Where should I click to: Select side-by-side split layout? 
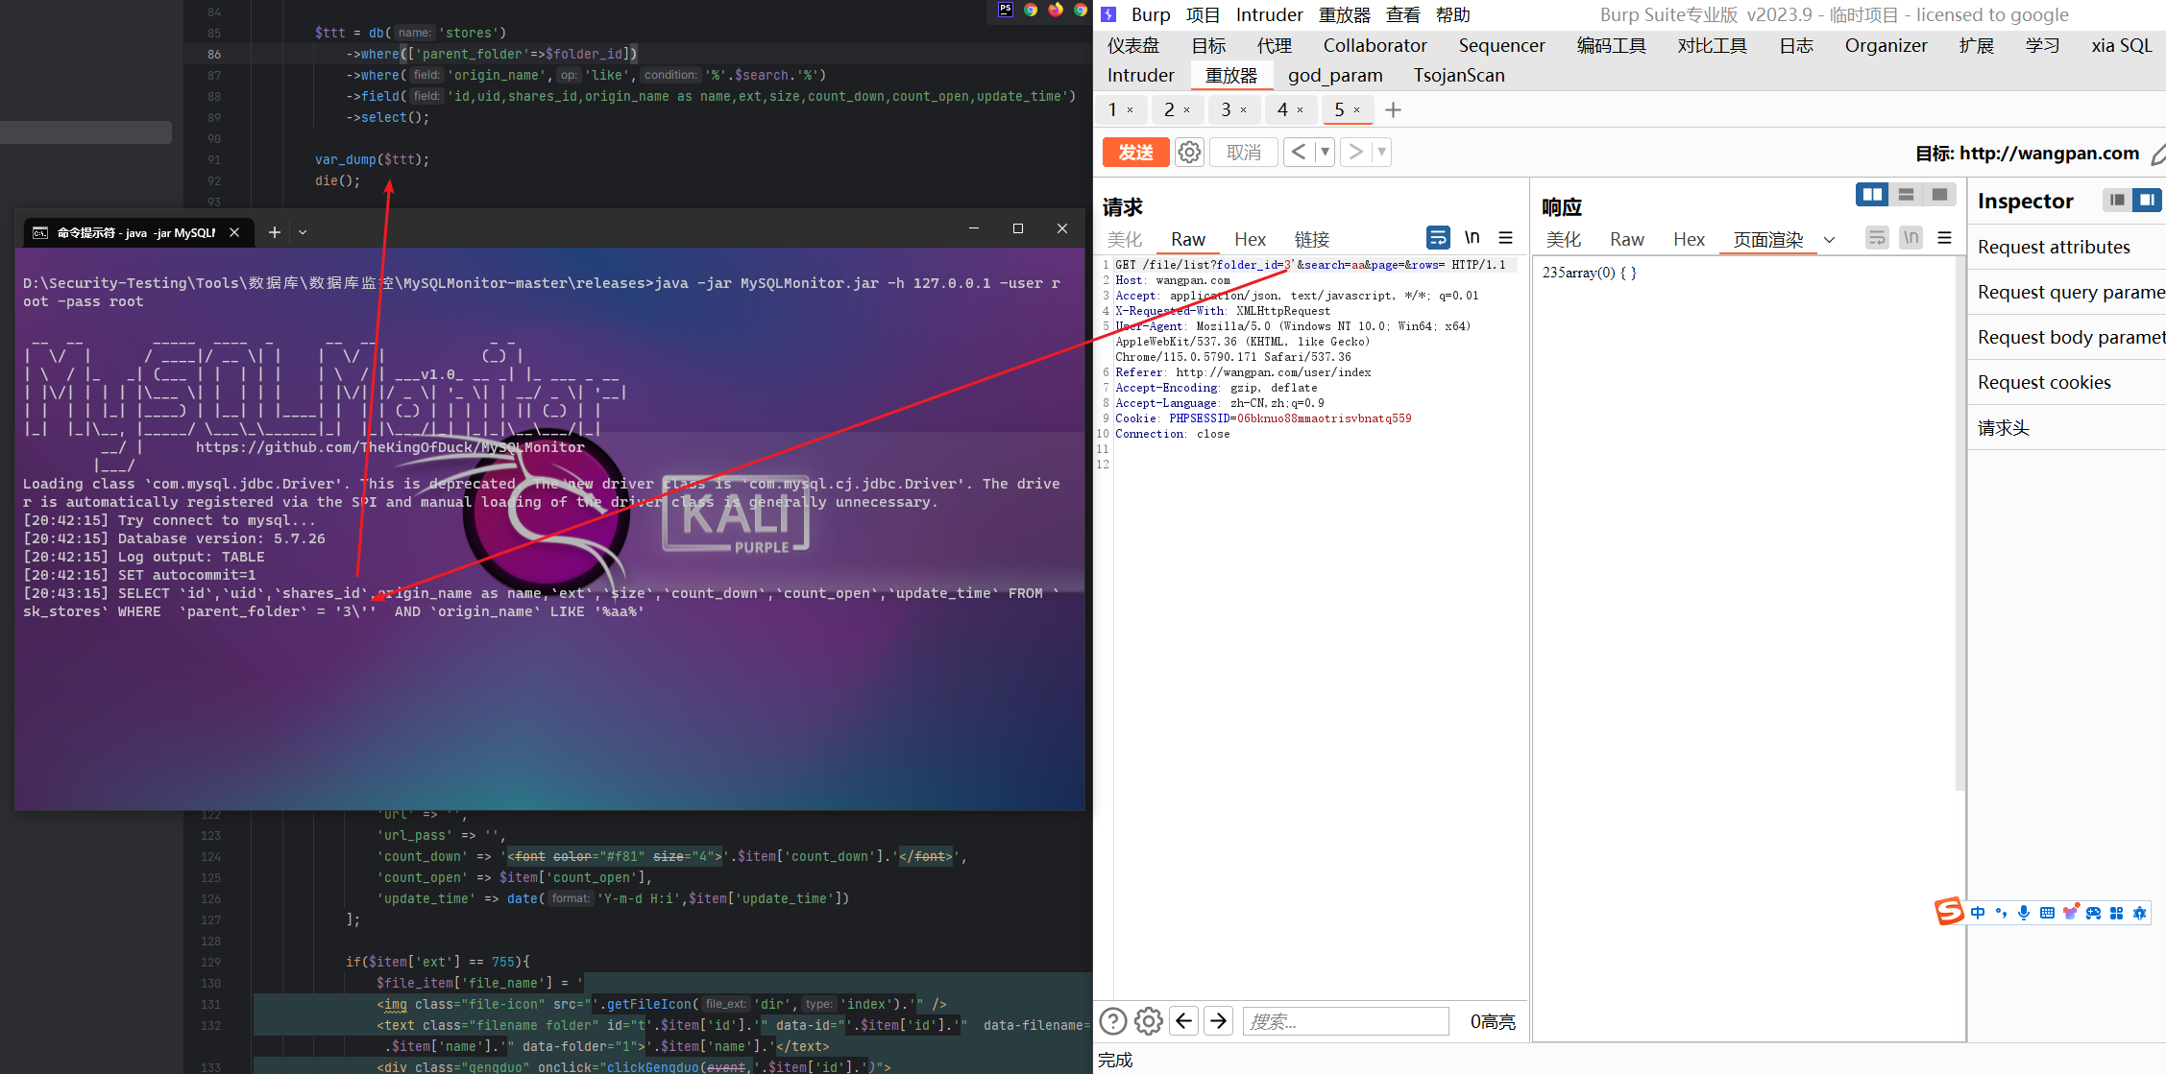[1872, 195]
